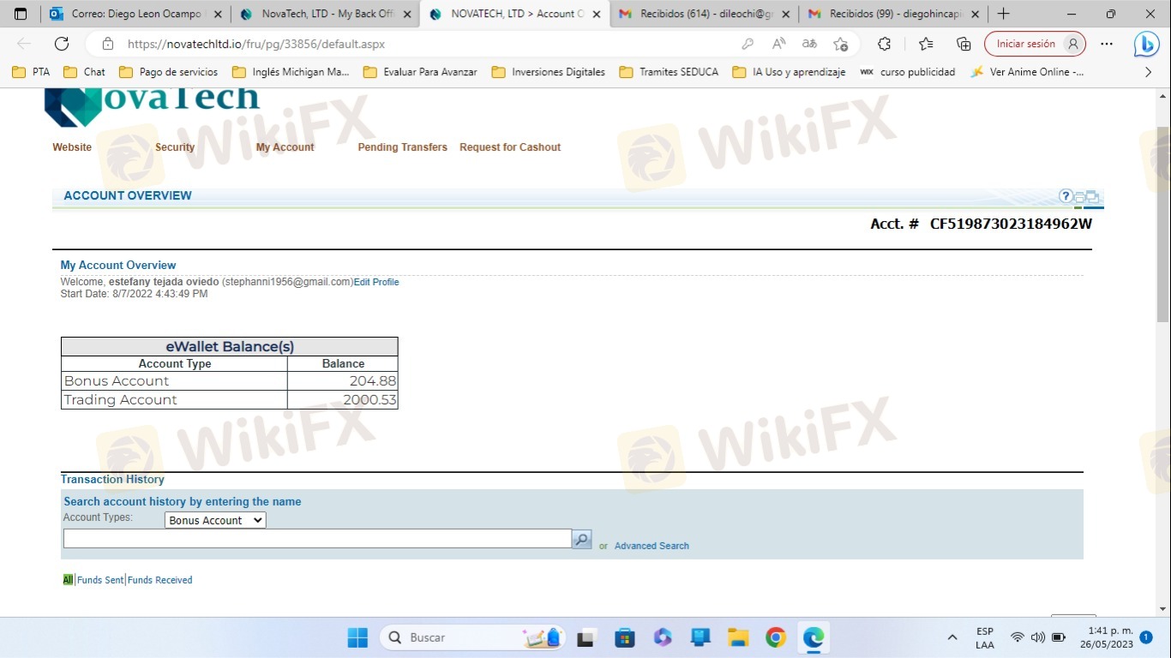
Task: Click Edit Profile link
Action: click(x=376, y=282)
